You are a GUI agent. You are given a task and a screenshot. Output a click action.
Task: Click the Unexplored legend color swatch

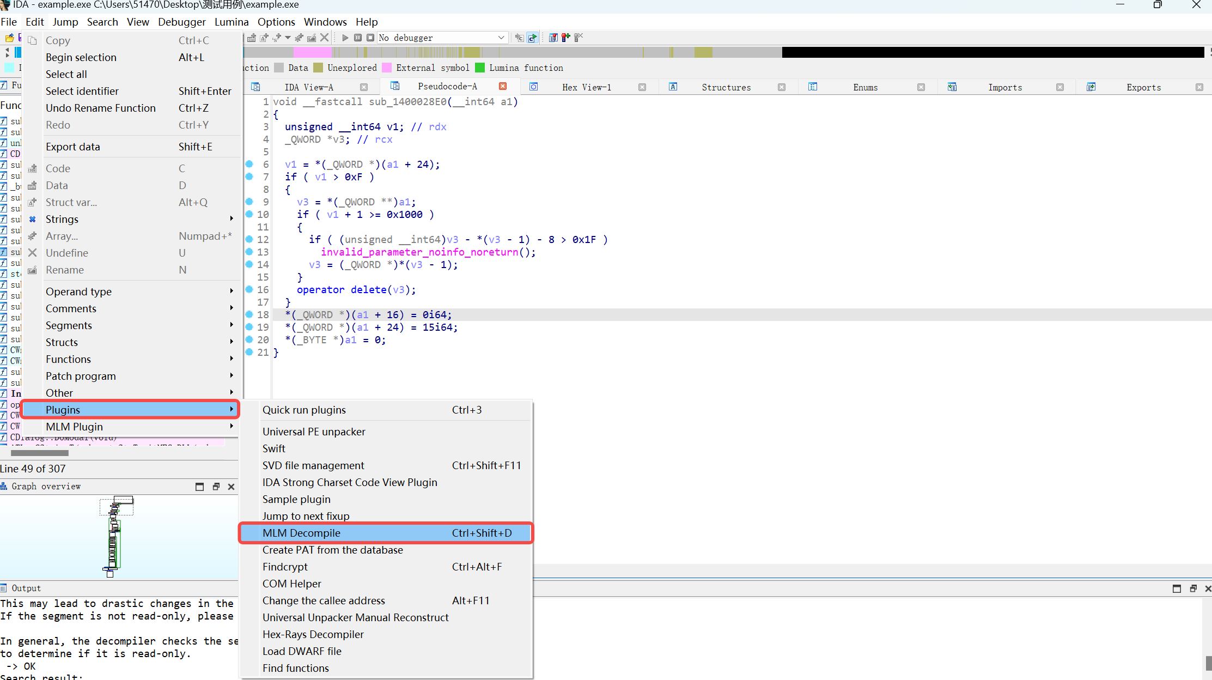[318, 68]
